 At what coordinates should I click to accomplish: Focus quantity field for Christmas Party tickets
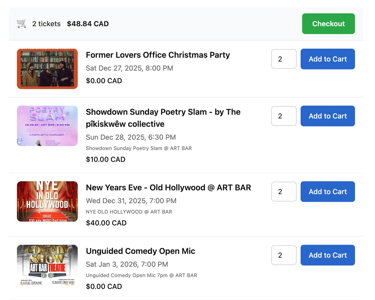[x=284, y=59]
